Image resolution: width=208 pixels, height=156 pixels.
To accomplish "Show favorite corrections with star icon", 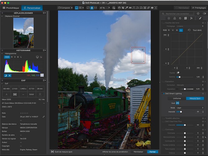I will (x=198, y=14).
